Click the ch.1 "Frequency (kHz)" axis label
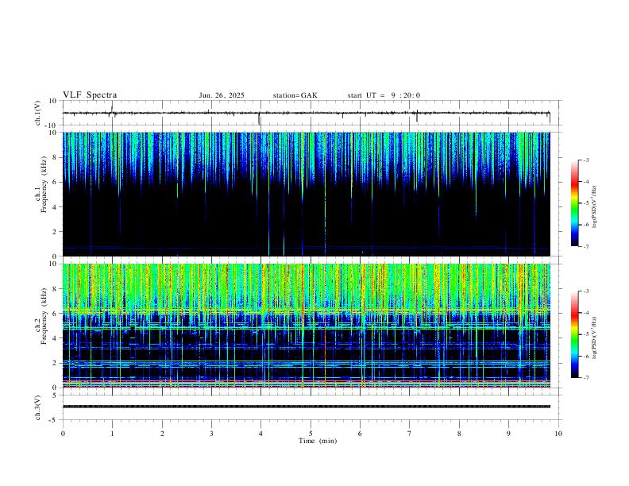The width and height of the screenshot is (629, 486). [x=44, y=184]
